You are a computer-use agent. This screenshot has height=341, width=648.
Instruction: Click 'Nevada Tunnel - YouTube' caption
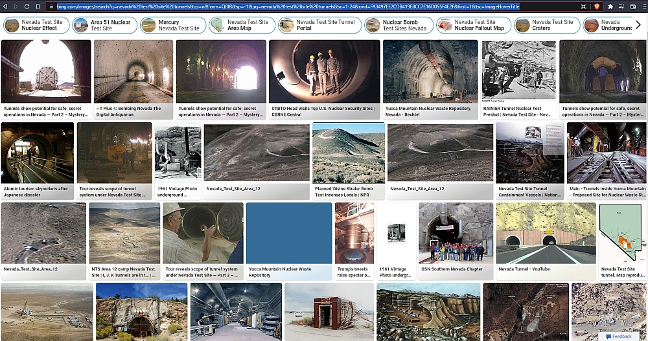click(x=524, y=269)
